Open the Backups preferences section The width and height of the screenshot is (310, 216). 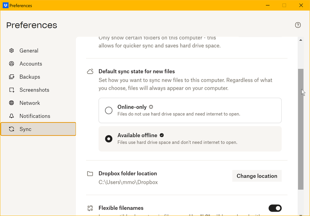(x=30, y=77)
